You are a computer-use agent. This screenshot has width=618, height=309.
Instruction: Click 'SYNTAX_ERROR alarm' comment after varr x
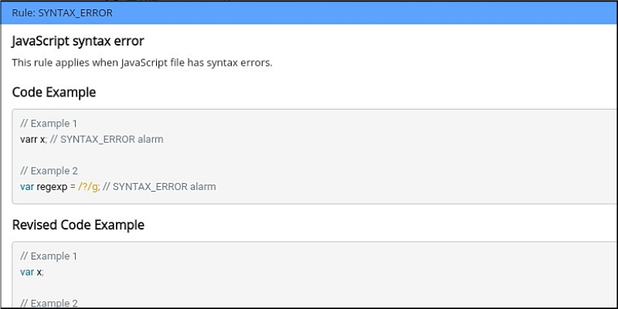pyautogui.click(x=111, y=139)
